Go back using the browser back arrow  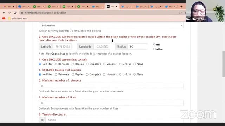click(x=4, y=13)
